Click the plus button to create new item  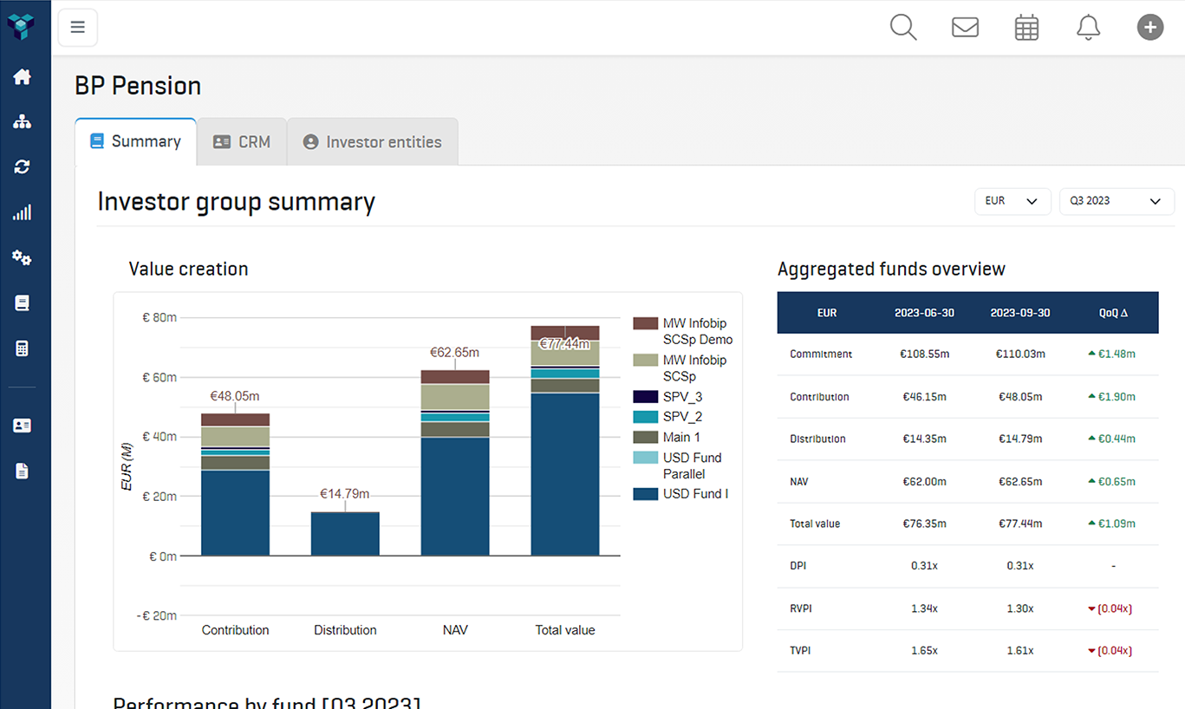coord(1150,27)
